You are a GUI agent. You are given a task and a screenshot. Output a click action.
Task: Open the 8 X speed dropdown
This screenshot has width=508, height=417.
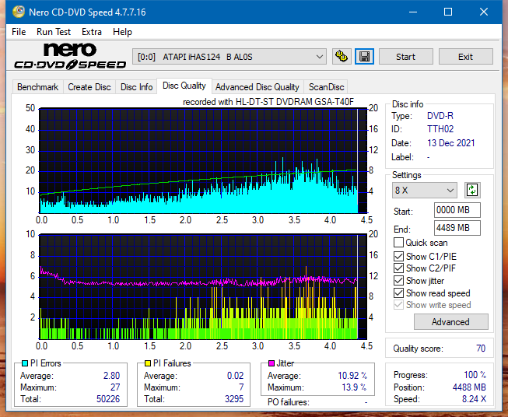coord(424,190)
